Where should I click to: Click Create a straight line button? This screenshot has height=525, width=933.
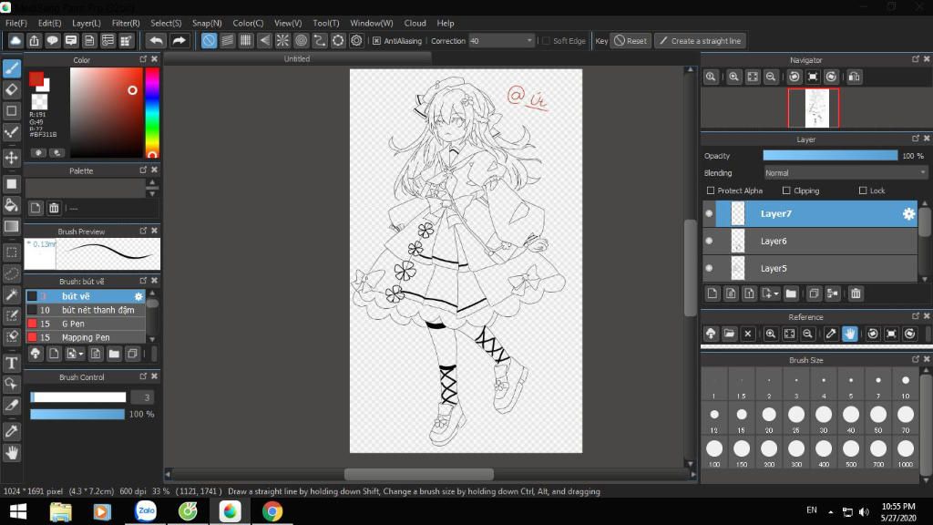[701, 40]
